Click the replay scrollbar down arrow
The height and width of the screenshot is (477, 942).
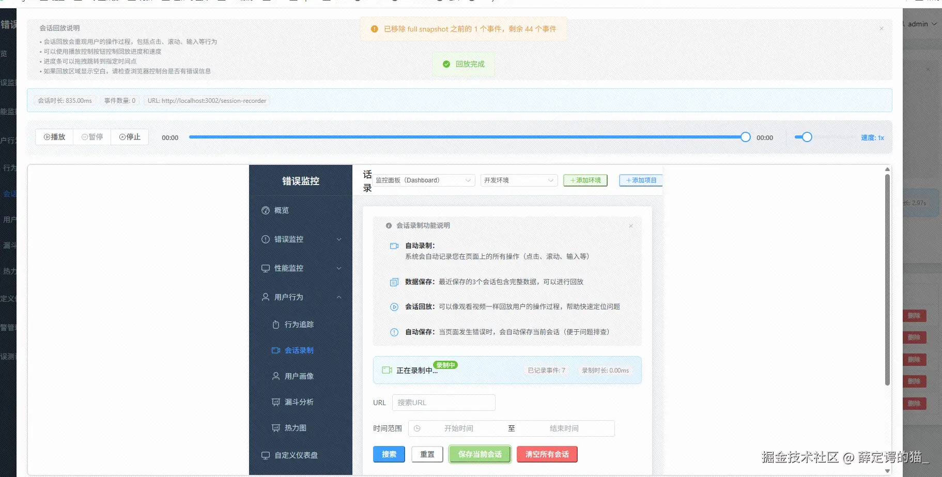pyautogui.click(x=887, y=471)
